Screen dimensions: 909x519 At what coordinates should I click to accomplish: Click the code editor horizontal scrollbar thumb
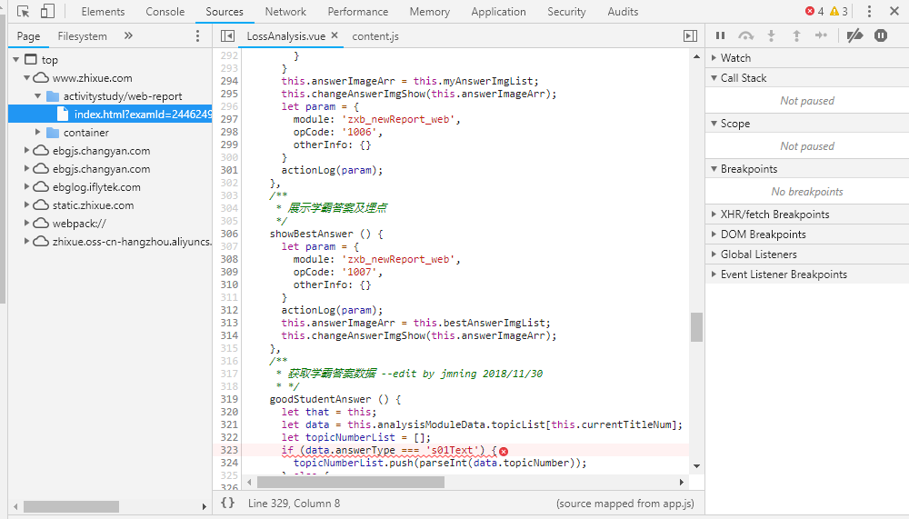(x=351, y=482)
